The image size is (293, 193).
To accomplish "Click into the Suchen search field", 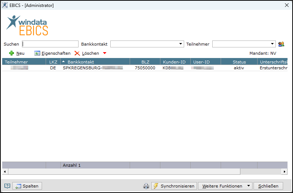I will tap(50, 44).
